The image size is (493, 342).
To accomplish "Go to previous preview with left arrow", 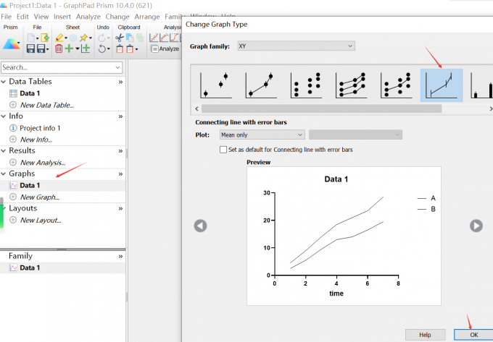I will [x=200, y=226].
